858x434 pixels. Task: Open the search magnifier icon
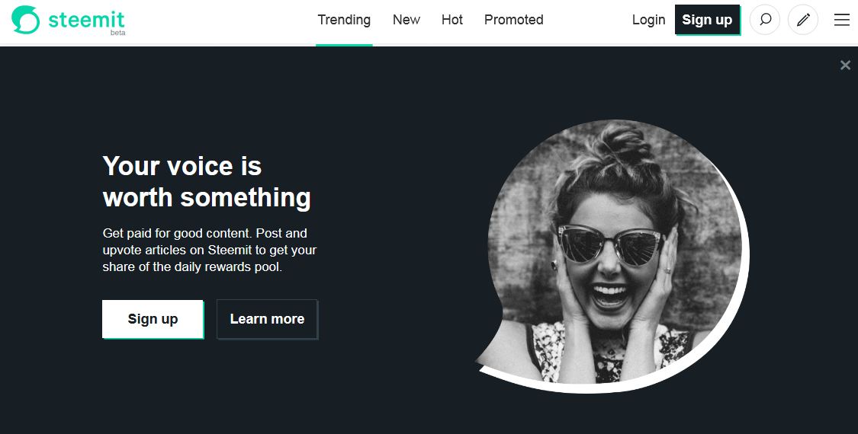coord(764,20)
